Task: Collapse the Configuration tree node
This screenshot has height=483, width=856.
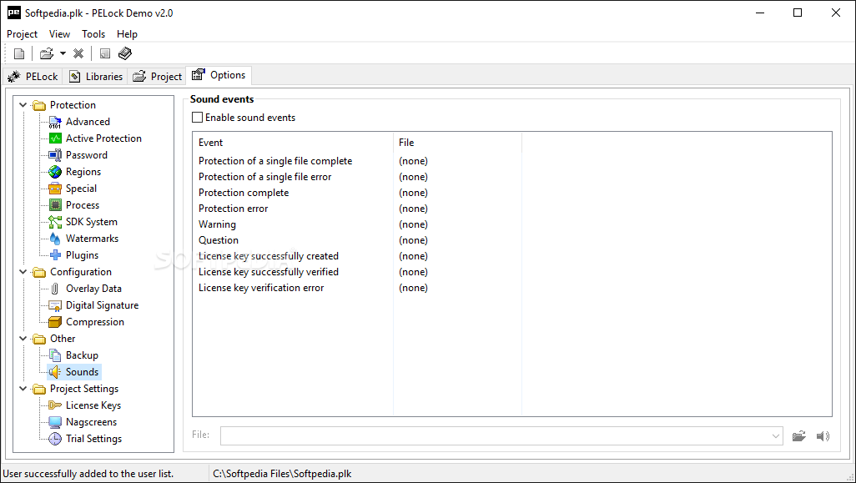Action: (23, 272)
